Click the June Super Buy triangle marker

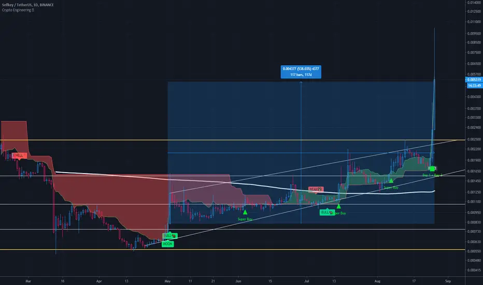click(x=245, y=212)
